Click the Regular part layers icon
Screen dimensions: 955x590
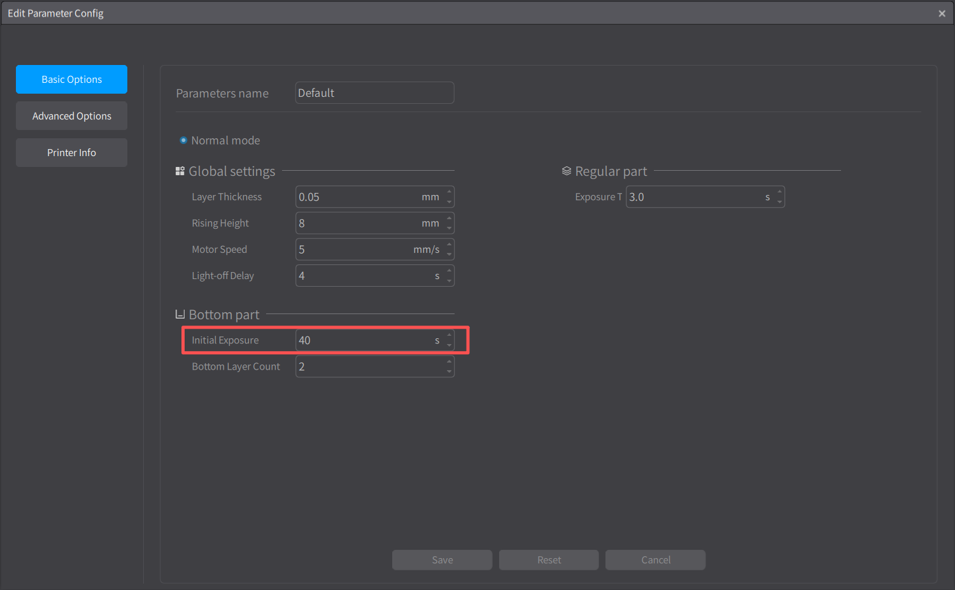pos(566,171)
